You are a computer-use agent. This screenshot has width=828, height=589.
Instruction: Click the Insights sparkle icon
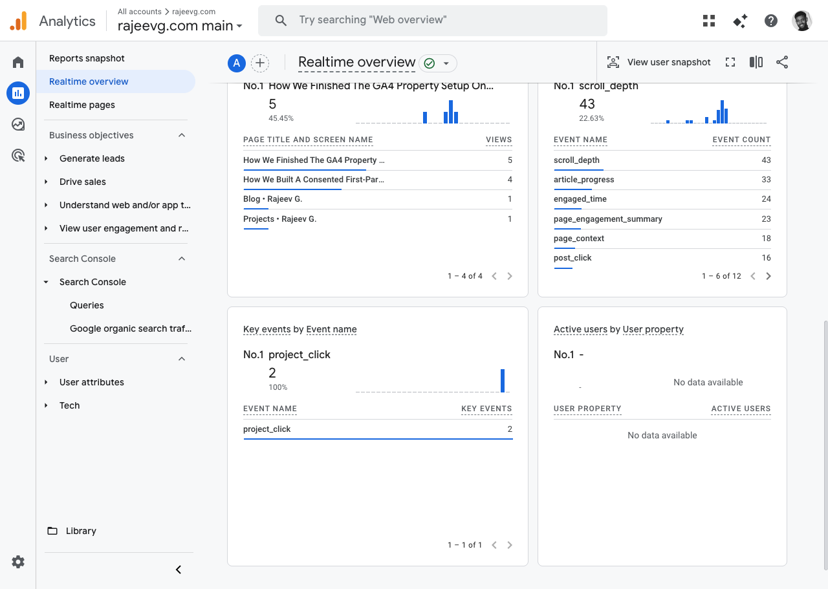[740, 21]
